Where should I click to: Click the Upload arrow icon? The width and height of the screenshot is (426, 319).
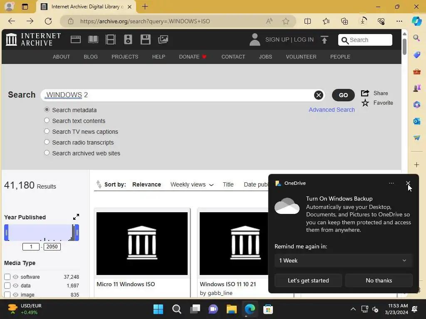coord(324,39)
